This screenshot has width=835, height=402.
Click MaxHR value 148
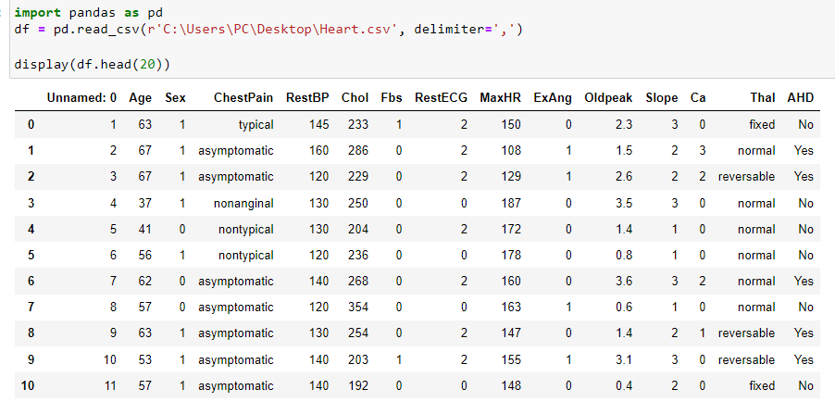(511, 385)
